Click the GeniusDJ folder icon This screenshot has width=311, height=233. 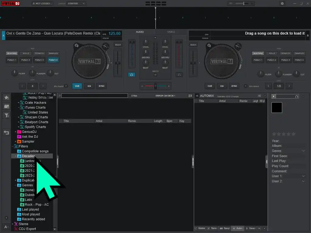[x=19, y=132]
